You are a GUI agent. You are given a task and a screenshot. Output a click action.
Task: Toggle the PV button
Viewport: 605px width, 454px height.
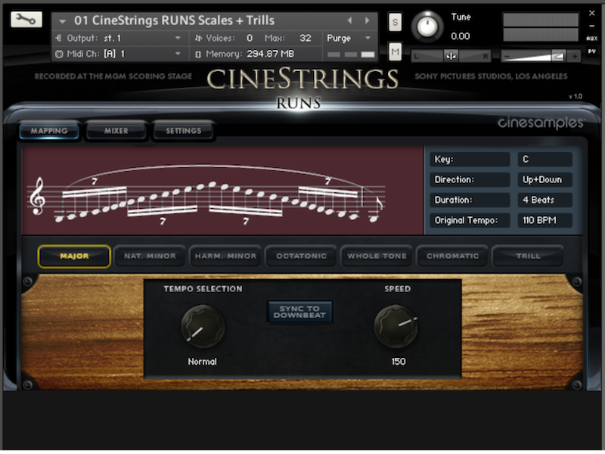tap(591, 51)
